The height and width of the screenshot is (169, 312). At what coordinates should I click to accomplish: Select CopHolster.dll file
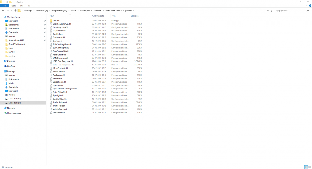[59, 31]
